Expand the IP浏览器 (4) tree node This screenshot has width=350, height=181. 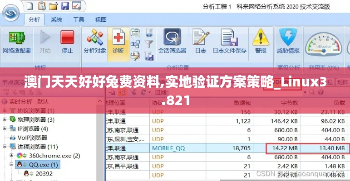[5, 128]
